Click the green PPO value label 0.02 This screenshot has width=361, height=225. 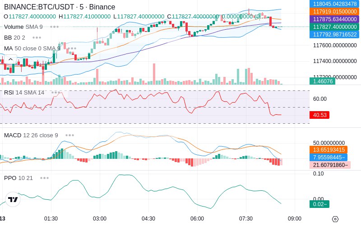(x=319, y=204)
